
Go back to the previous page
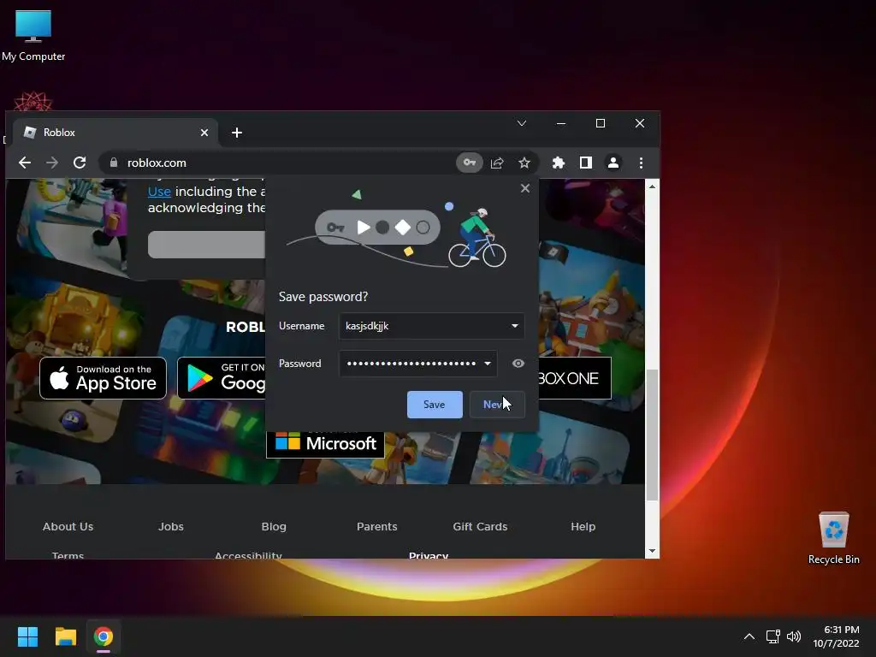tap(25, 163)
